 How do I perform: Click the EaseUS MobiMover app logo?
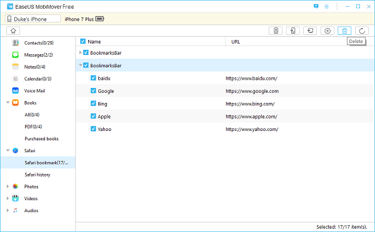(10, 6)
